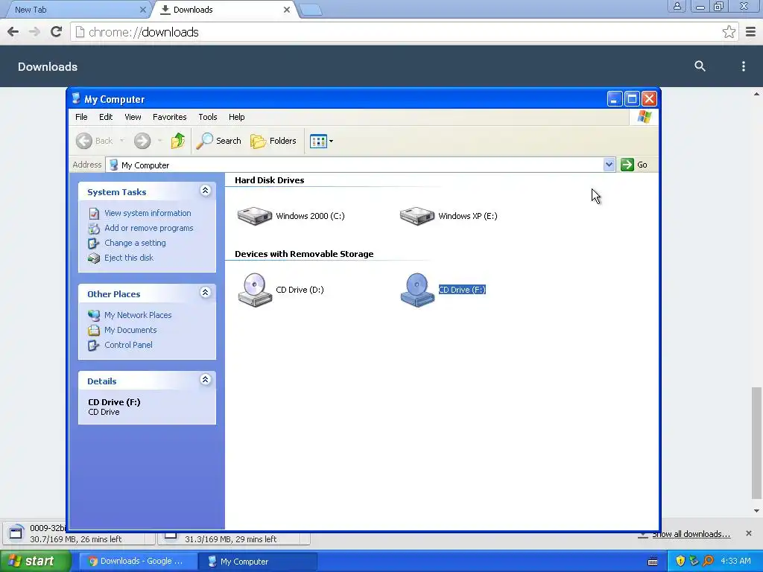Open the new tab button in Chrome
Image resolution: width=763 pixels, height=572 pixels.
[x=311, y=10]
